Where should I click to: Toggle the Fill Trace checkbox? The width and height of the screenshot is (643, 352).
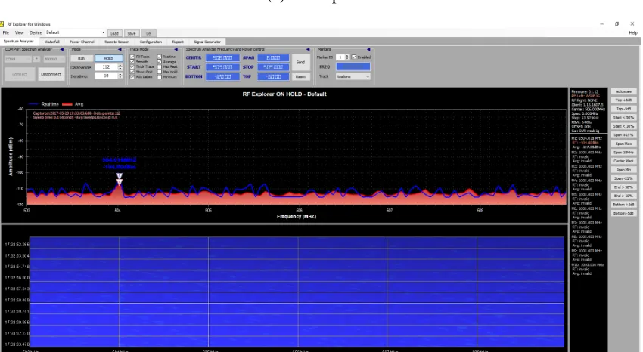(x=132, y=57)
